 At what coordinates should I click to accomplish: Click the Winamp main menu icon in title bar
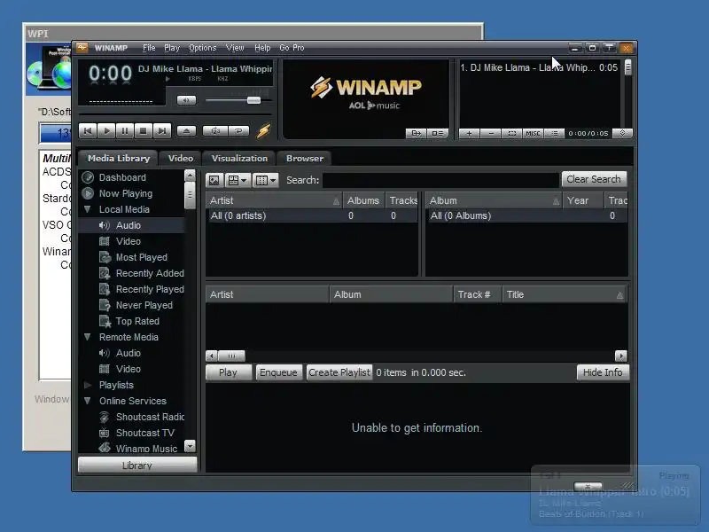[x=82, y=48]
